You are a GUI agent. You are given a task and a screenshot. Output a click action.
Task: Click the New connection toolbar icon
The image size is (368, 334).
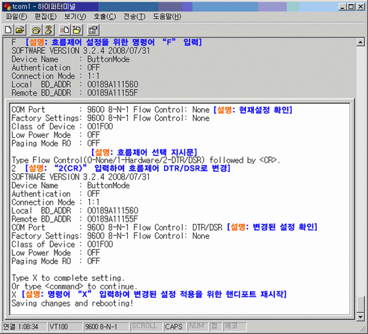point(9,30)
